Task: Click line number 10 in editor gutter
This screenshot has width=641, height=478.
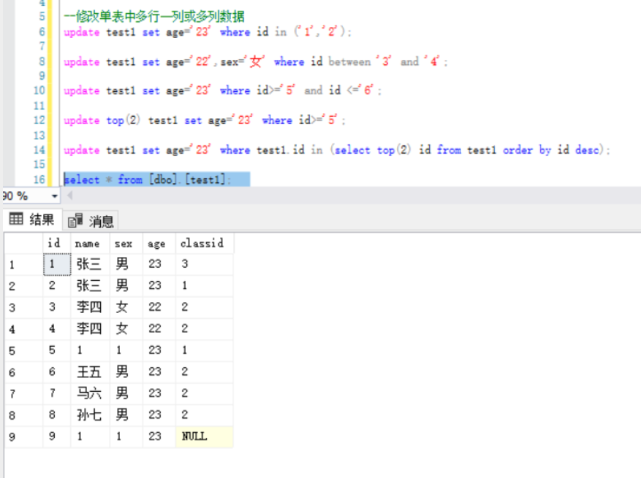Action: coord(39,90)
